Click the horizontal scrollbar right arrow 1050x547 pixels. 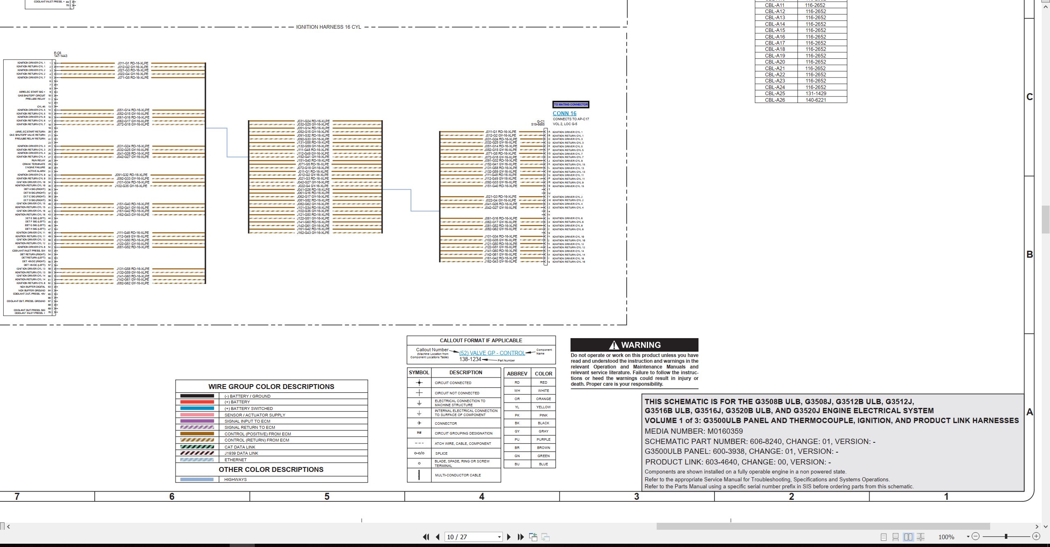pyautogui.click(x=1037, y=526)
